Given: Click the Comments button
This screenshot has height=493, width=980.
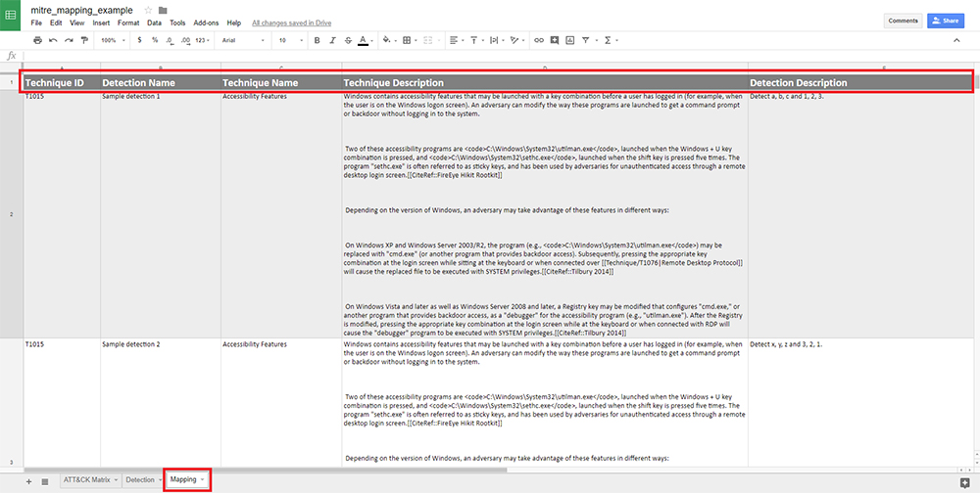Looking at the screenshot, I should point(903,21).
